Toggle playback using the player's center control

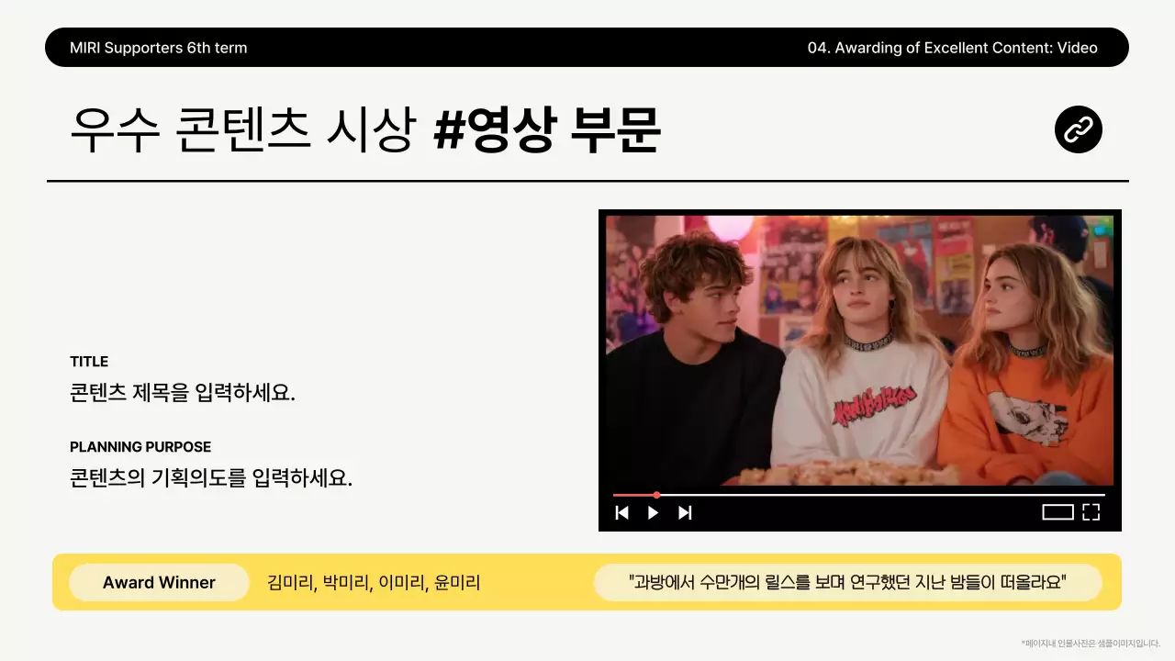click(653, 512)
